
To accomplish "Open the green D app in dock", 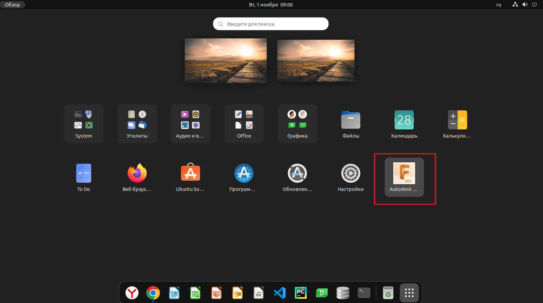I will point(322,293).
